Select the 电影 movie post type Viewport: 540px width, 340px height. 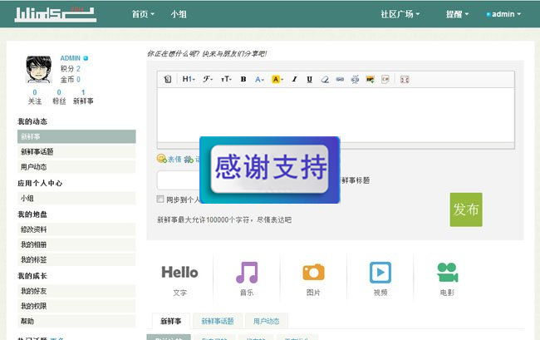(447, 279)
